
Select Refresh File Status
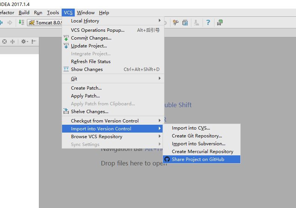(113, 62)
